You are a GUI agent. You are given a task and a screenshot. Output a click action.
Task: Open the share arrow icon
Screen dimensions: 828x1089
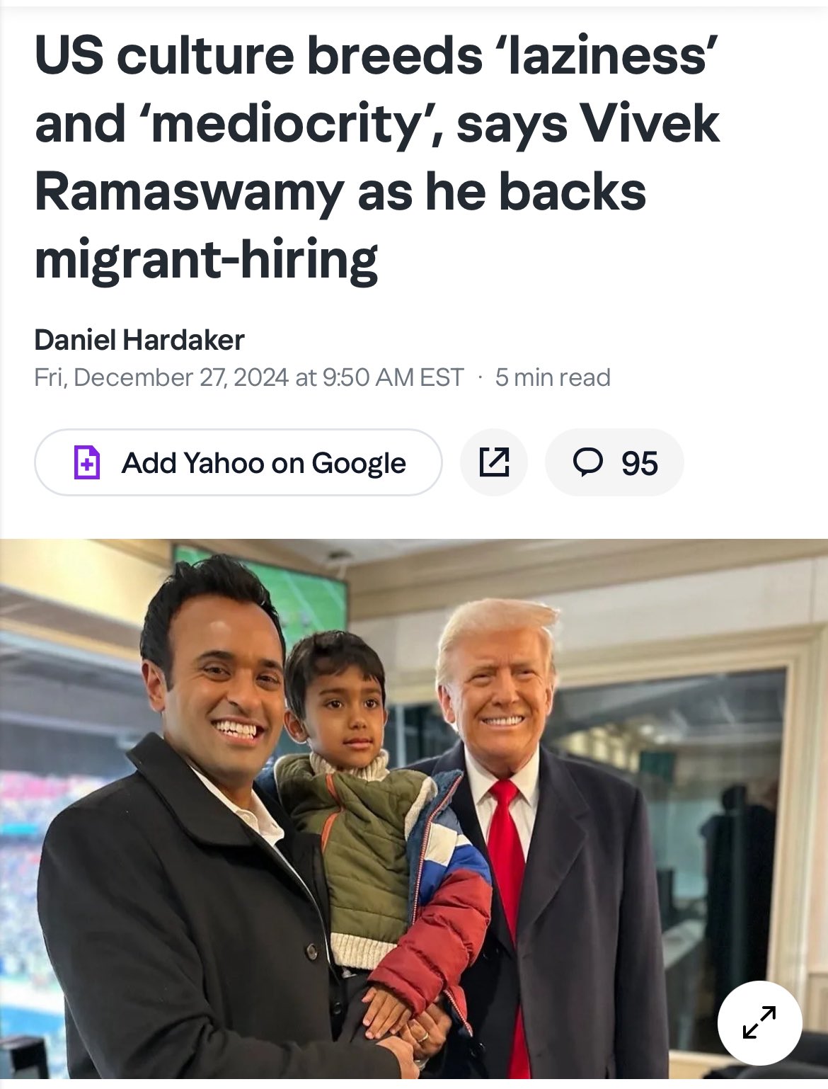click(494, 462)
